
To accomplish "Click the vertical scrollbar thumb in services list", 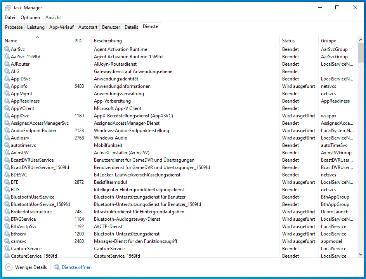I will (x=361, y=53).
